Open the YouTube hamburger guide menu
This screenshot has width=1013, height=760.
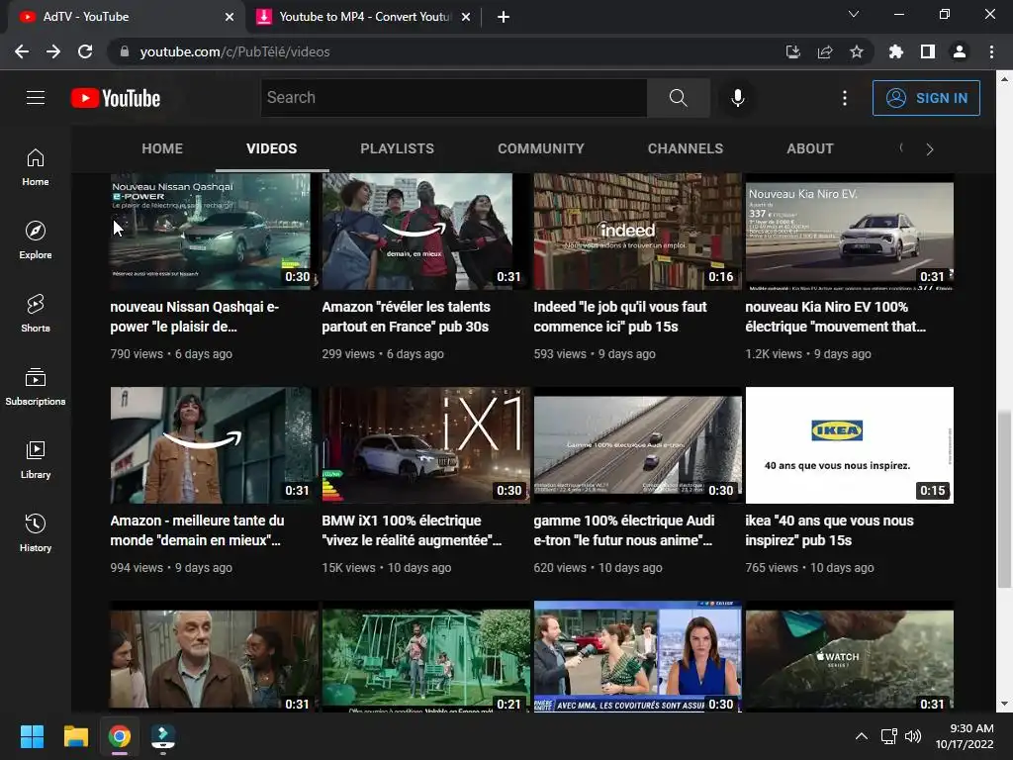tap(36, 98)
